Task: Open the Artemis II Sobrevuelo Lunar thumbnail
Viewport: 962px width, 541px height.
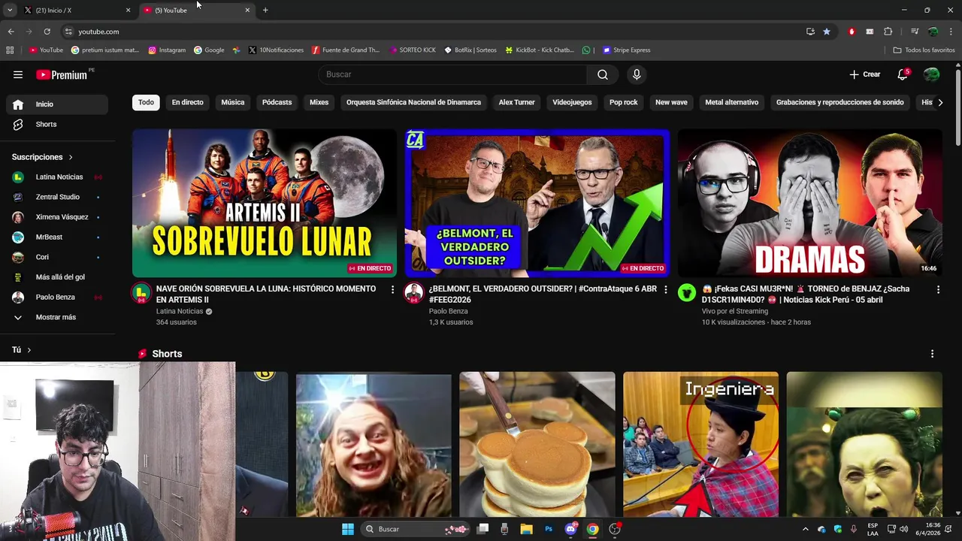Action: tap(264, 203)
